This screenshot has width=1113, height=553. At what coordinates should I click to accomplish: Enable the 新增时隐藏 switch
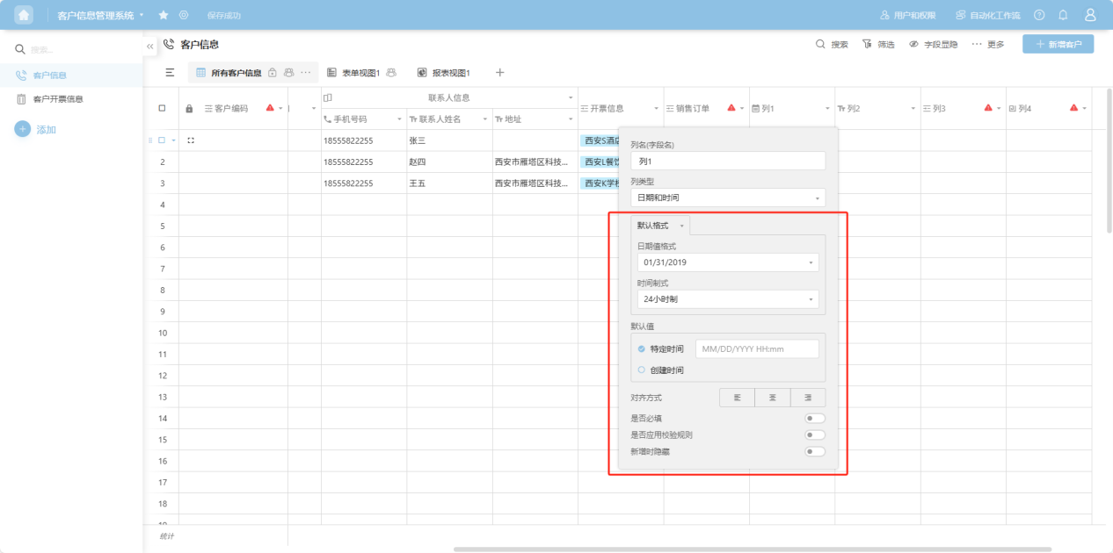[815, 451]
